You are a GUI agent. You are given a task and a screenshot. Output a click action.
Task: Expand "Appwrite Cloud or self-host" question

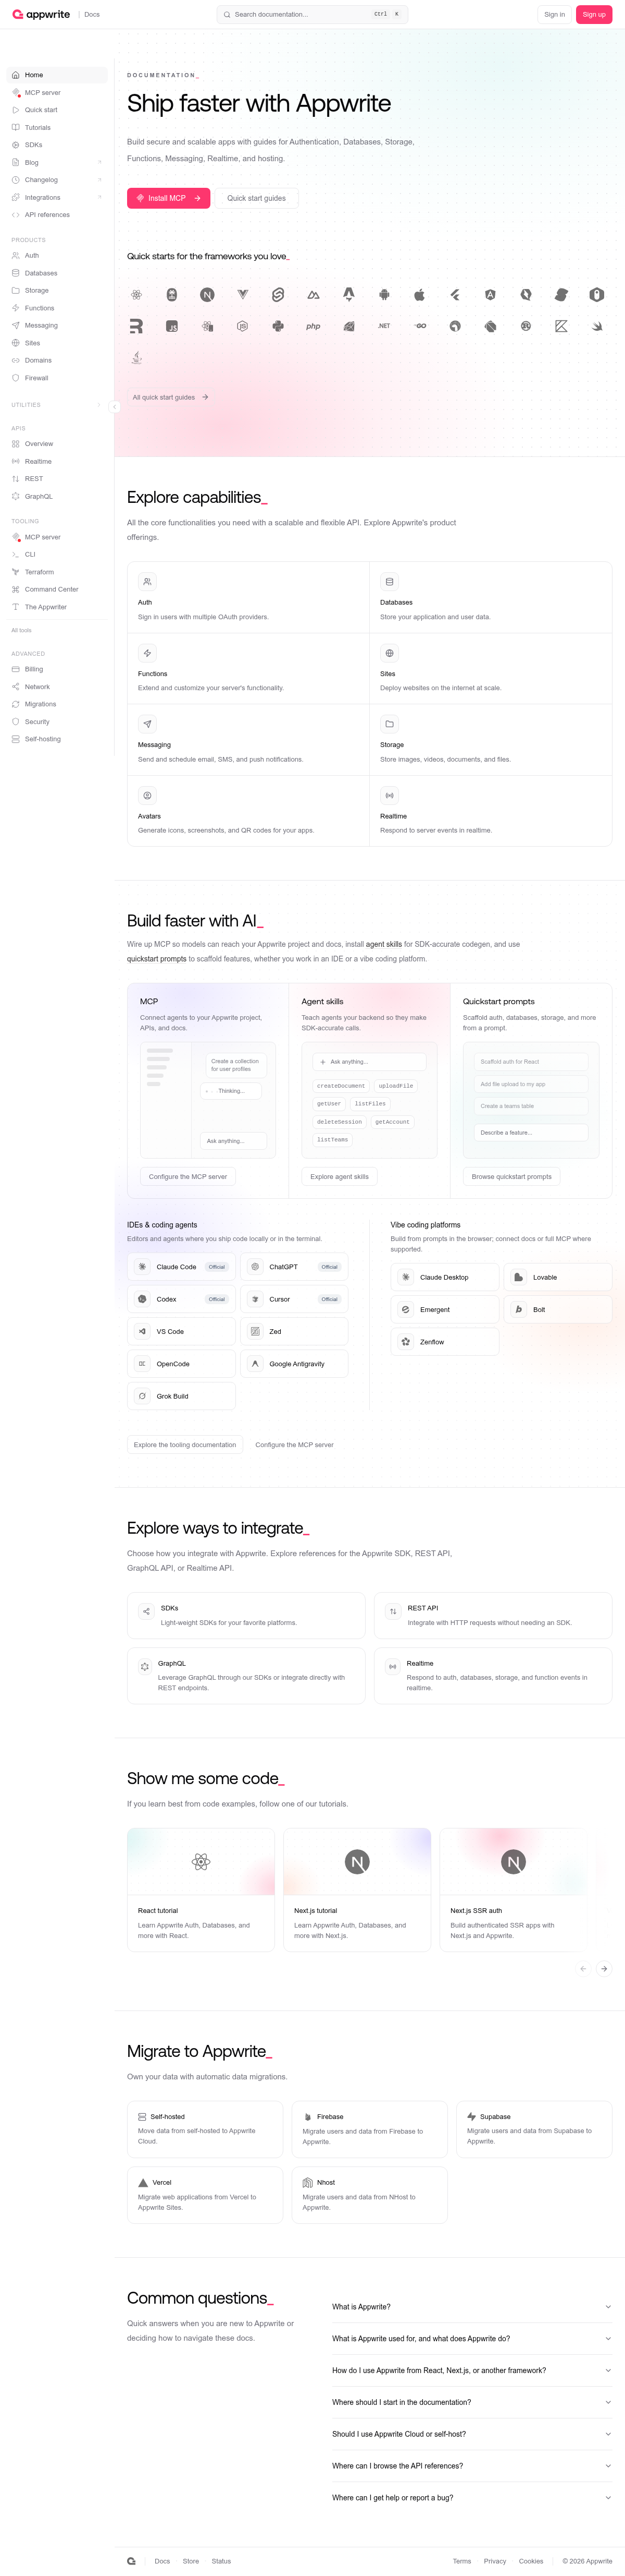471,2434
